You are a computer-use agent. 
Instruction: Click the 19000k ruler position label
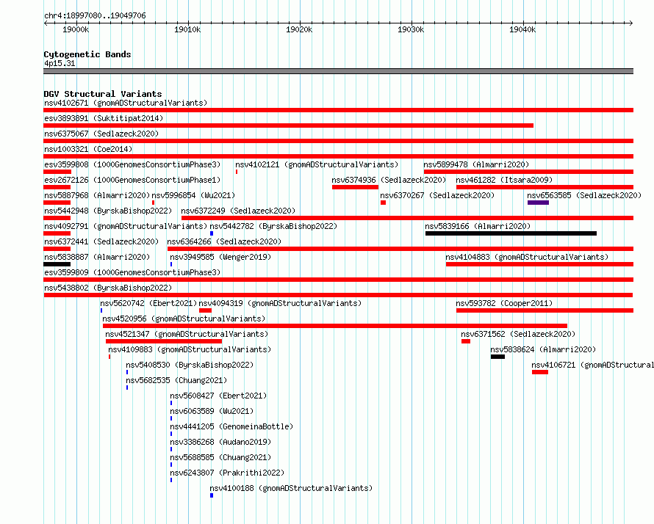tap(76, 29)
